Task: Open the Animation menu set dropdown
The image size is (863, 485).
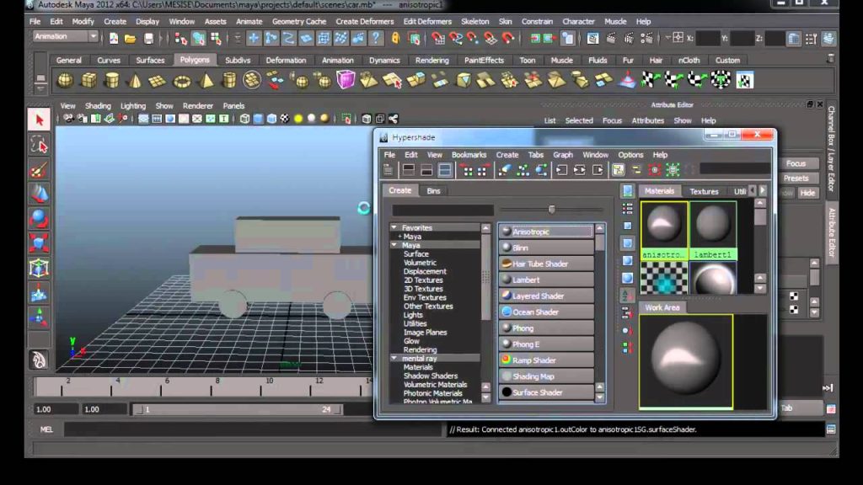Action: tap(66, 36)
